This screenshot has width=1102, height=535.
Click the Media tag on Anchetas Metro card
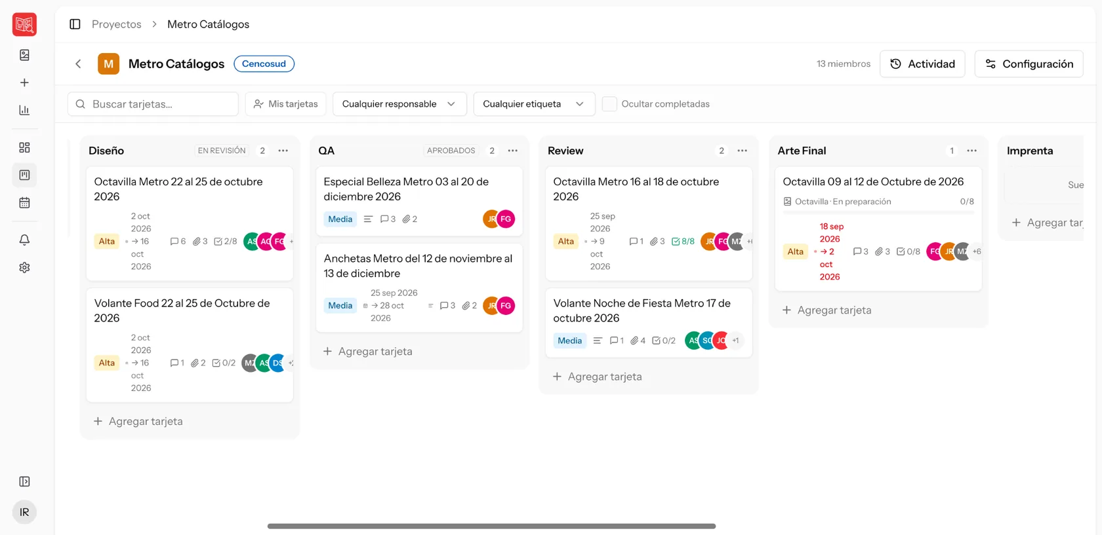pyautogui.click(x=340, y=306)
